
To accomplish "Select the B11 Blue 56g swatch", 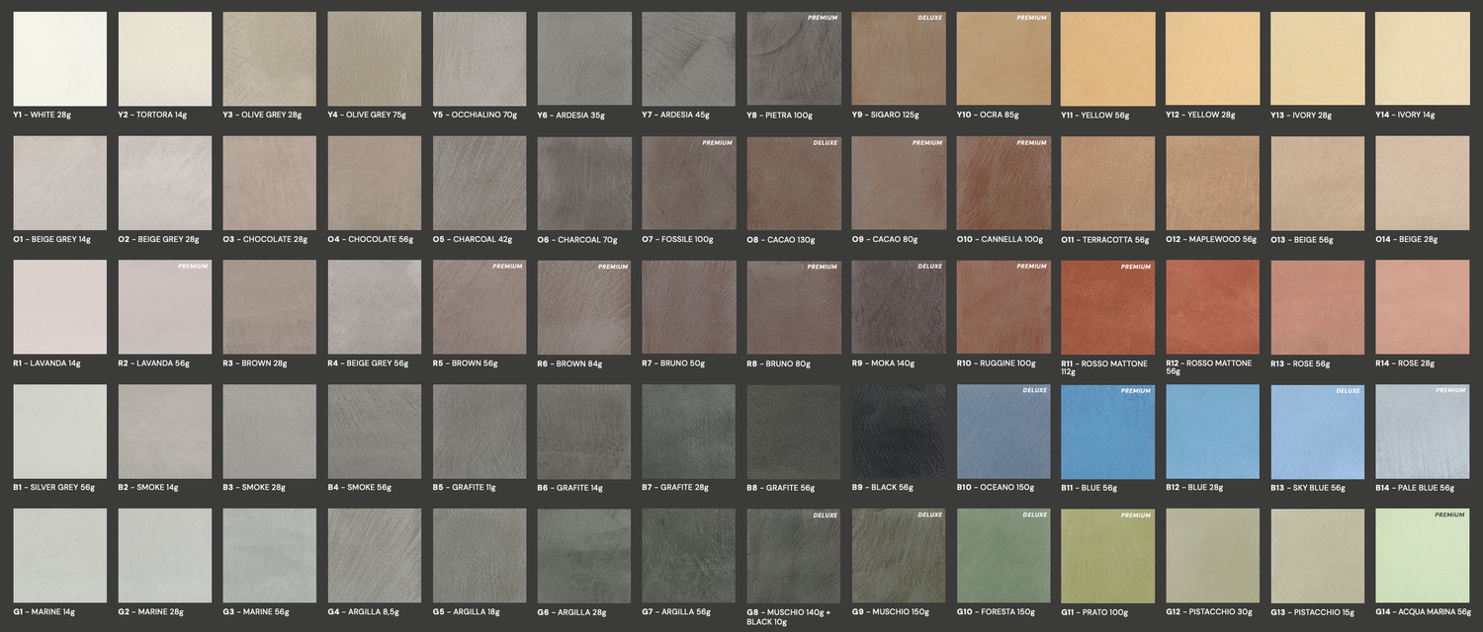I will 1107,432.
